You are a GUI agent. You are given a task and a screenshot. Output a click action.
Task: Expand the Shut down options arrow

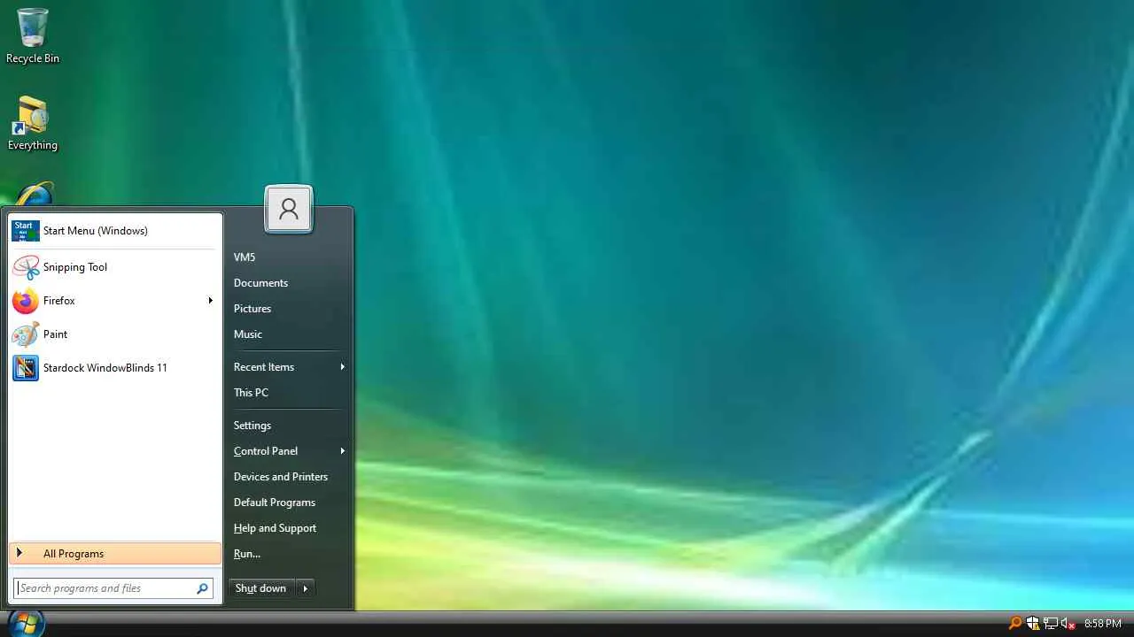click(x=306, y=588)
